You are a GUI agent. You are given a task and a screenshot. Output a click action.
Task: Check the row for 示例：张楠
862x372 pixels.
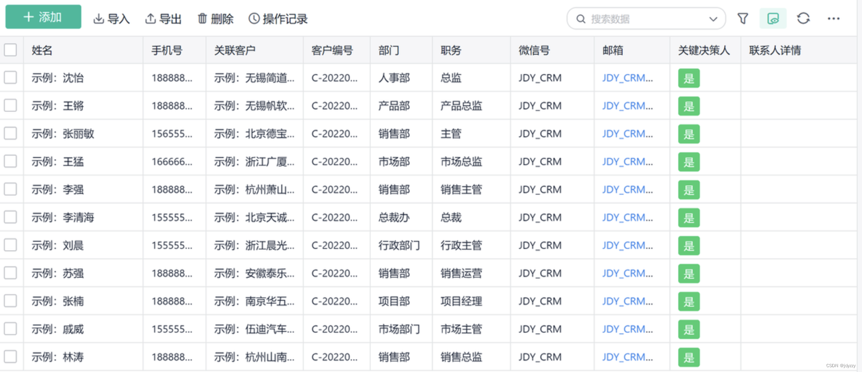point(10,301)
